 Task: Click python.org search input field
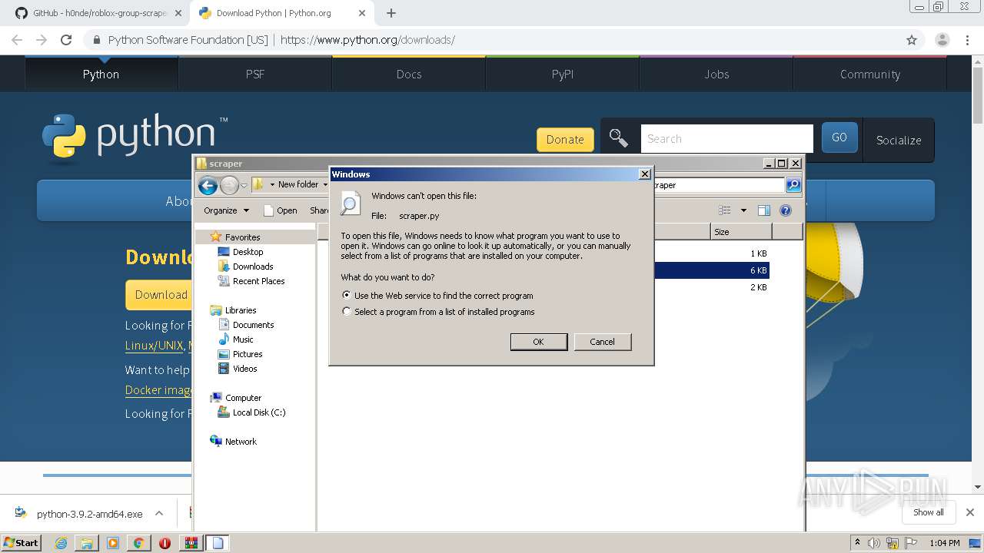726,138
